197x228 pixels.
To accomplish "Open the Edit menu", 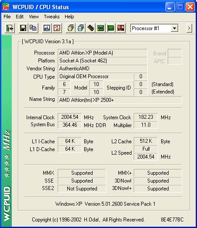I will [x=20, y=17].
